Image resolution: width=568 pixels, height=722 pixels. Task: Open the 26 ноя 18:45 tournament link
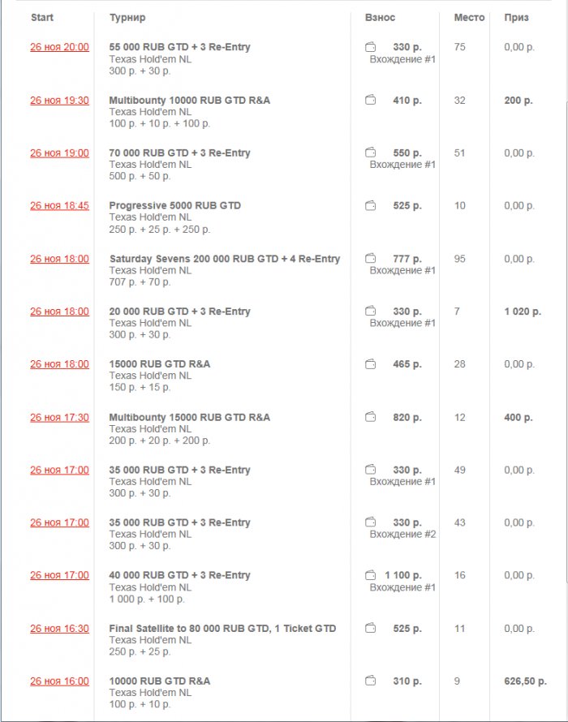click(59, 206)
